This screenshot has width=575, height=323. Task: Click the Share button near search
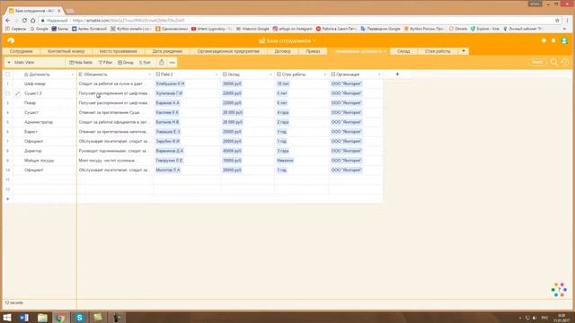537,62
